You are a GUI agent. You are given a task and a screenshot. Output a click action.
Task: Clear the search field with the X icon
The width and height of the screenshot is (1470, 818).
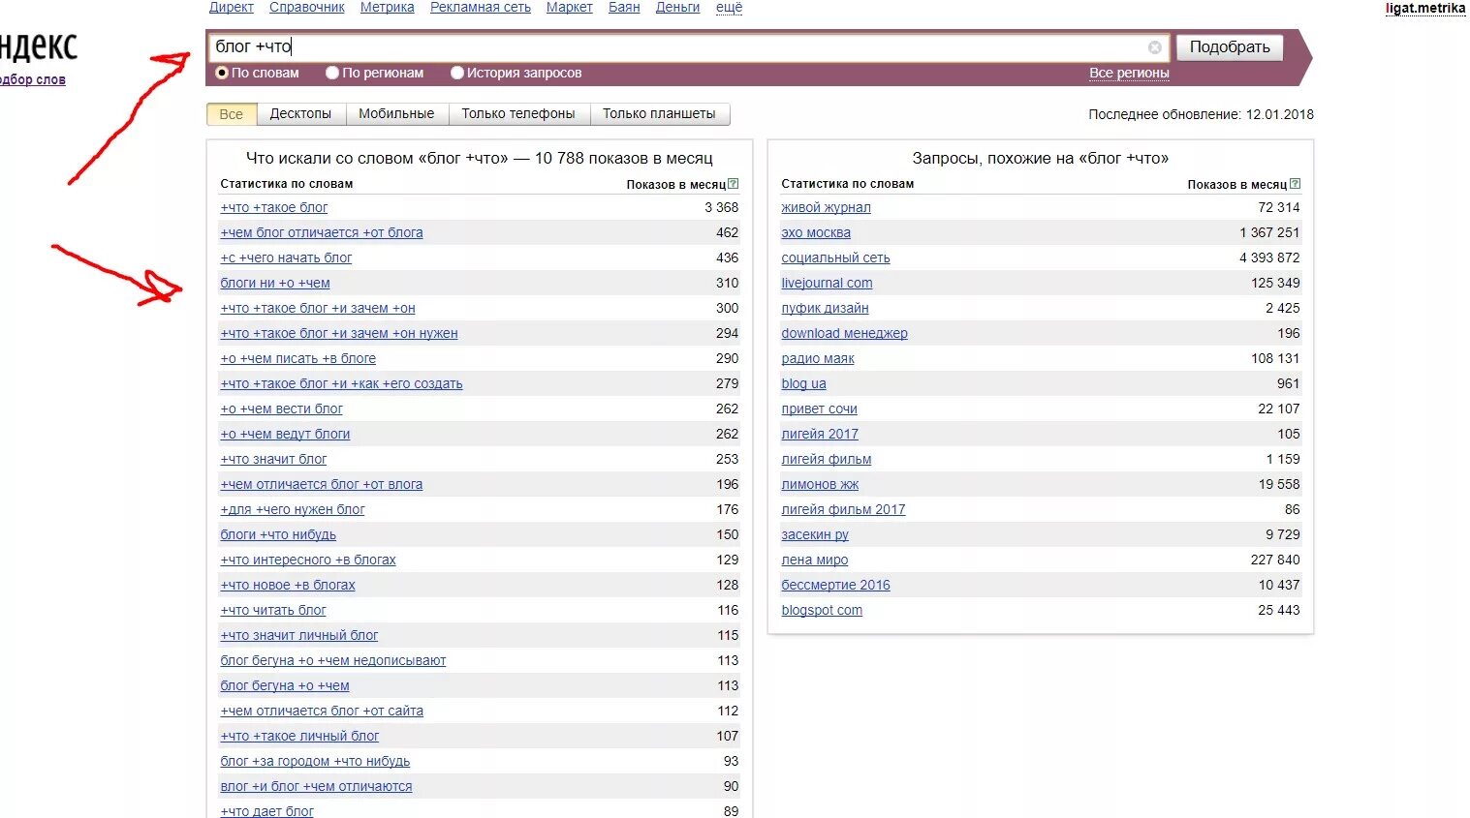pos(1154,47)
